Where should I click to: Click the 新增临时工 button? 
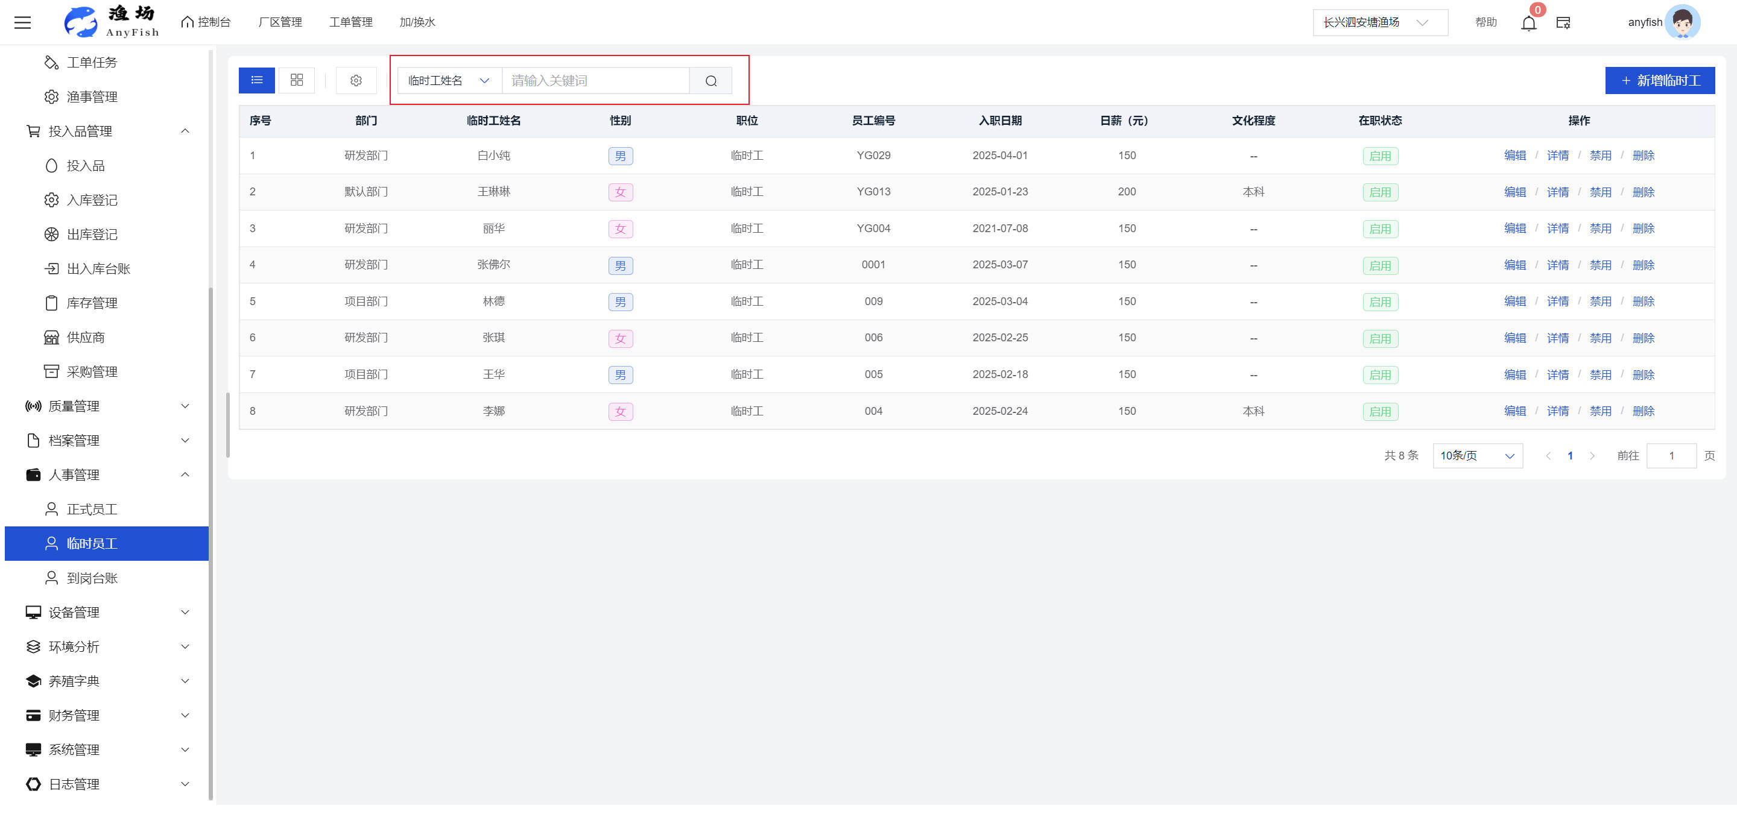click(x=1659, y=81)
